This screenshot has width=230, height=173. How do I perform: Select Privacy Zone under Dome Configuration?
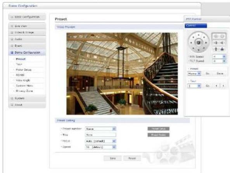24,91
